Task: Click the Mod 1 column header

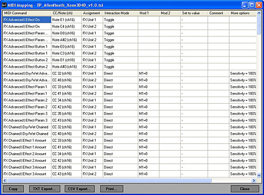Action: (148, 13)
